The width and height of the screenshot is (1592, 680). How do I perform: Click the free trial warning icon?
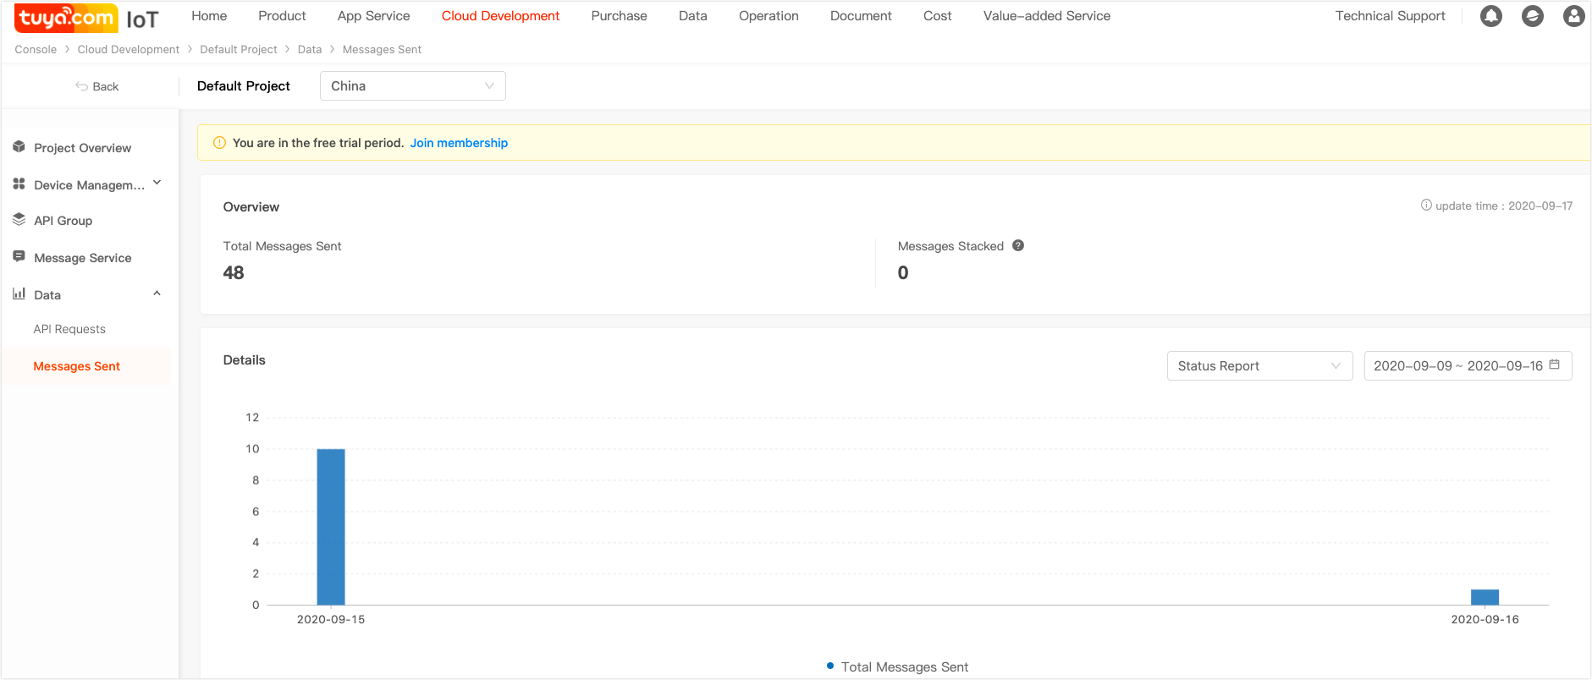point(219,143)
